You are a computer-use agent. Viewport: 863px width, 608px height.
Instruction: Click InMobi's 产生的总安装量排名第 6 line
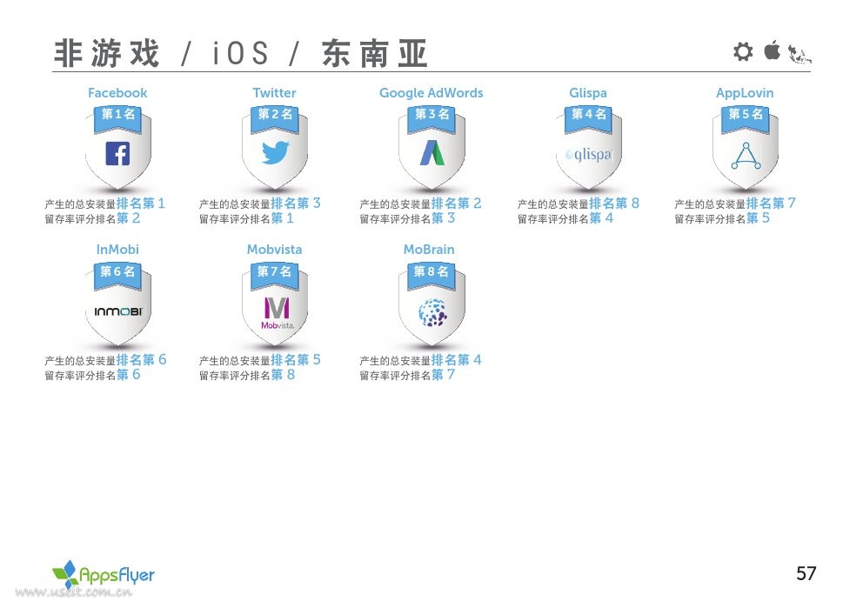pyautogui.click(x=105, y=360)
